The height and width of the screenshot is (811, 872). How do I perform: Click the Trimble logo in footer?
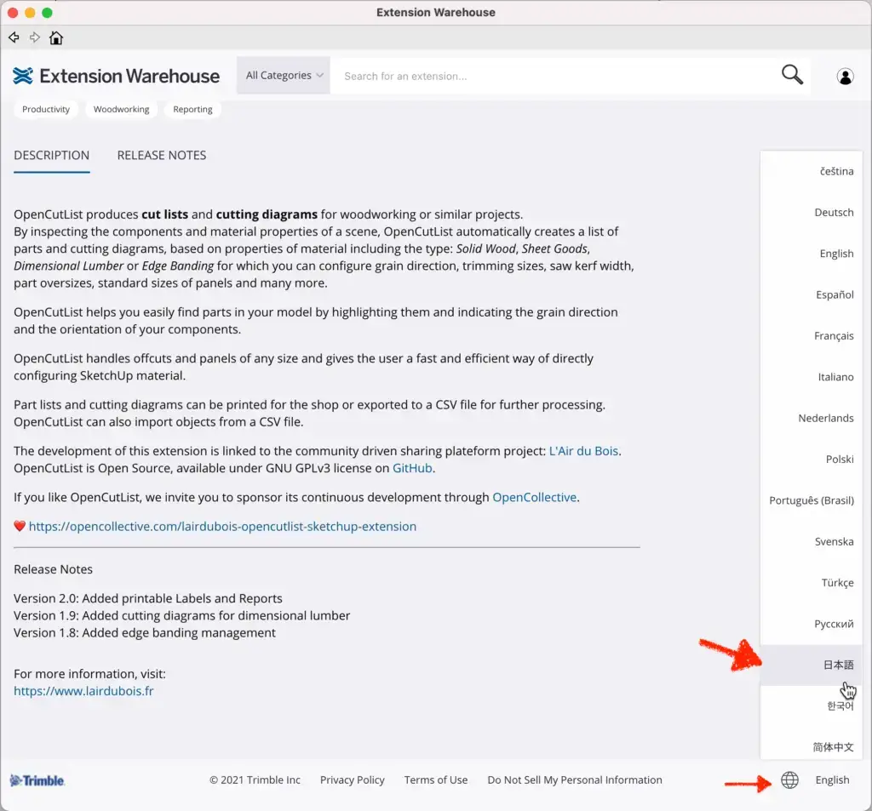pos(37,780)
